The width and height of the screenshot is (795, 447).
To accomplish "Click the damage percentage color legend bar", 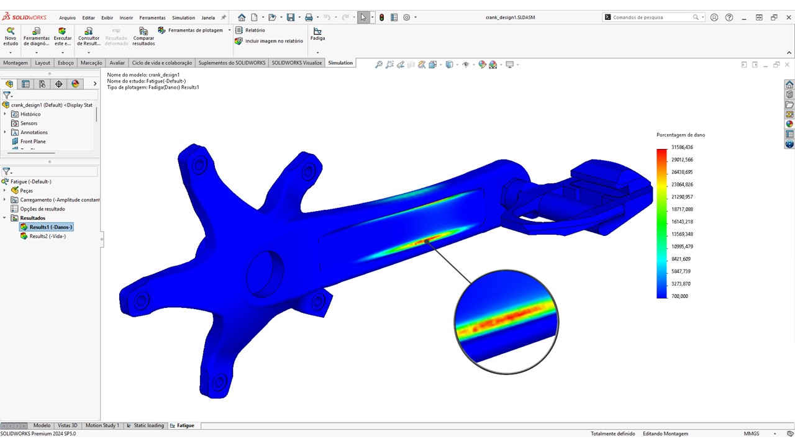I will [661, 223].
